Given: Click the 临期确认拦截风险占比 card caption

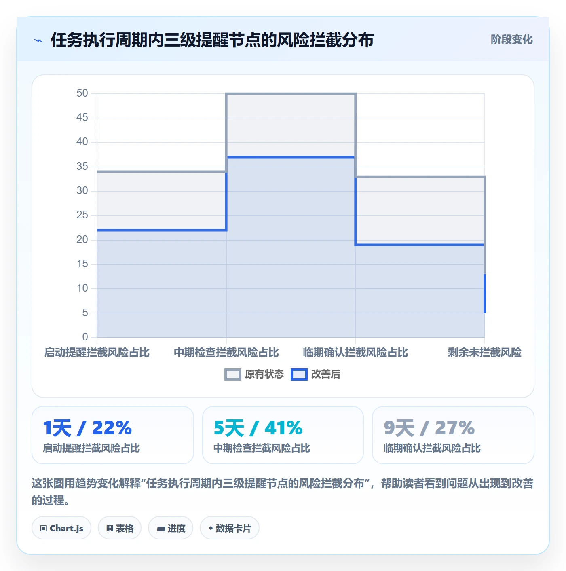Looking at the screenshot, I should pos(432,448).
